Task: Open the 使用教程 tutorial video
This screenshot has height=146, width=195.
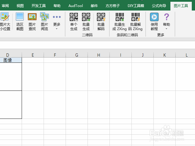Action: [154, 21]
